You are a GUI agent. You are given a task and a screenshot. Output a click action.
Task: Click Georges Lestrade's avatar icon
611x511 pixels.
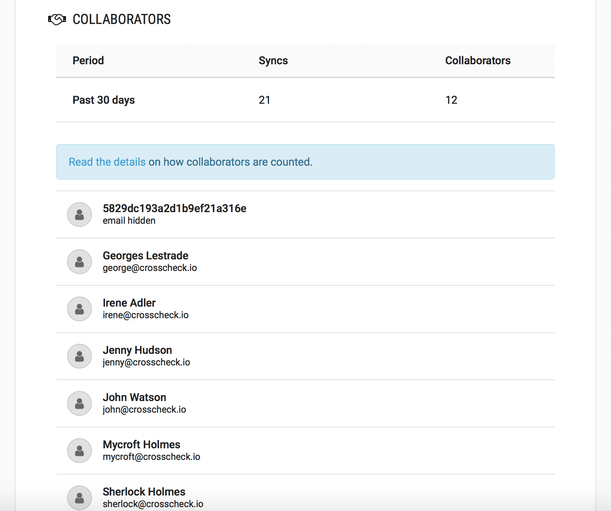[x=79, y=262]
